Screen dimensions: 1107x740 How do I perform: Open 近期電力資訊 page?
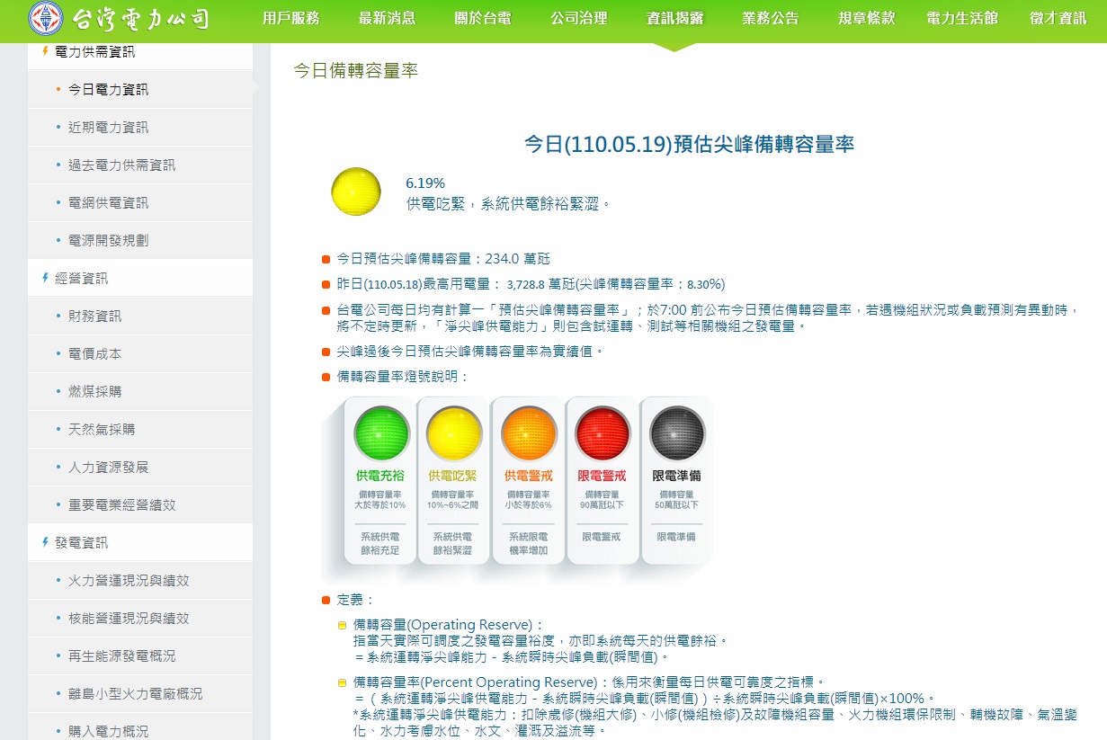tap(109, 128)
